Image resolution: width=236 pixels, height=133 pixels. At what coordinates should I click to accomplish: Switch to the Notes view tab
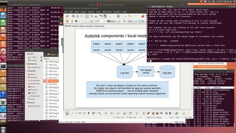[x=82, y=26]
